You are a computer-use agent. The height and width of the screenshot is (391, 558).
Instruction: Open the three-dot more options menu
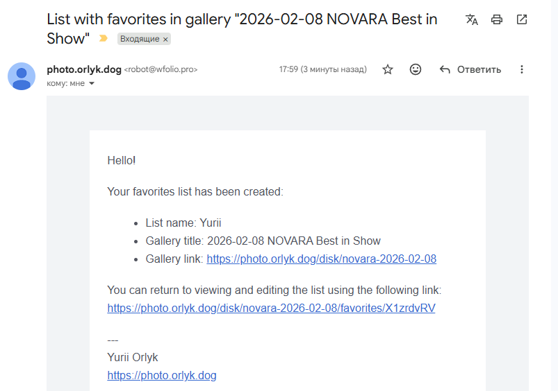(522, 69)
